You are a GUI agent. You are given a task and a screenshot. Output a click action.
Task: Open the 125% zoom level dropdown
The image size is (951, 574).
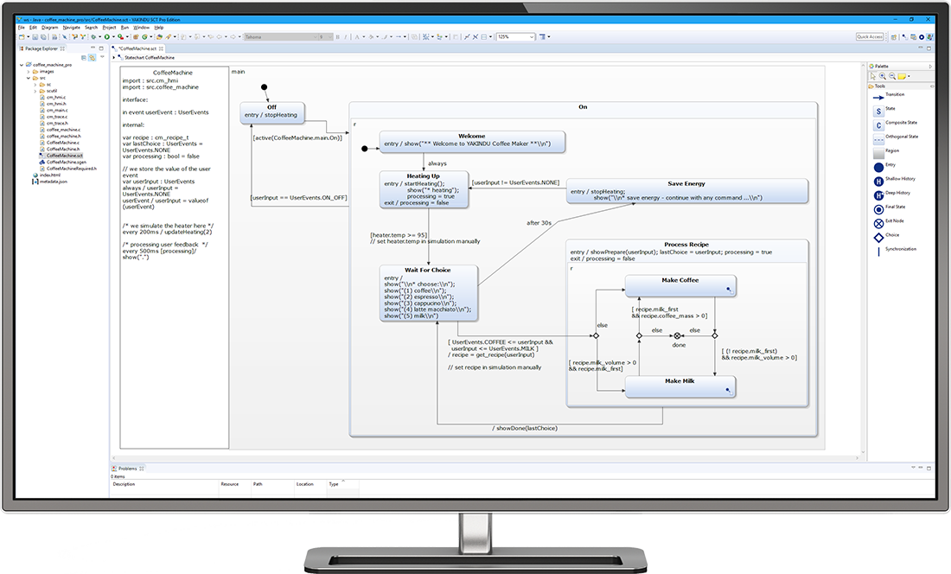531,37
